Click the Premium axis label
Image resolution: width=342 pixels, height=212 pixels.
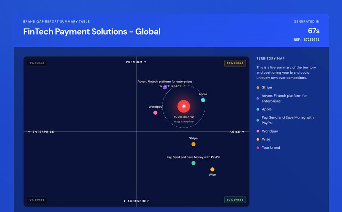tap(136, 62)
